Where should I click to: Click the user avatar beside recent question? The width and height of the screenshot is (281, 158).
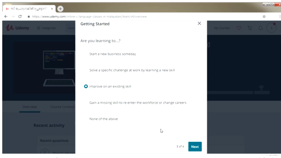click(x=45, y=152)
